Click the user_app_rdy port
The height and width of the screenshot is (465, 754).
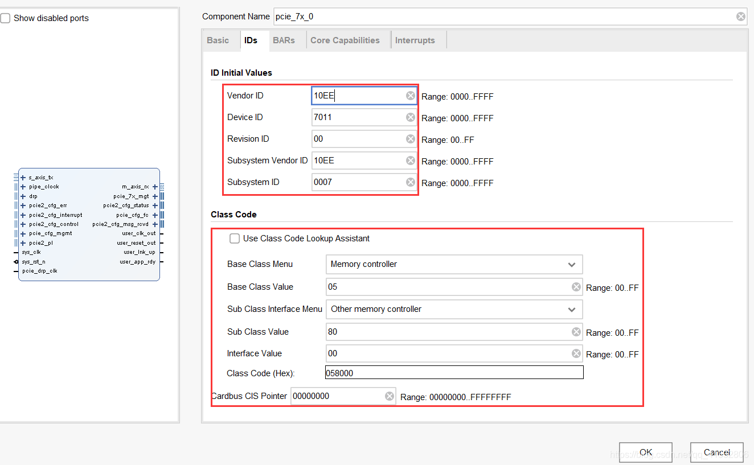[137, 262]
